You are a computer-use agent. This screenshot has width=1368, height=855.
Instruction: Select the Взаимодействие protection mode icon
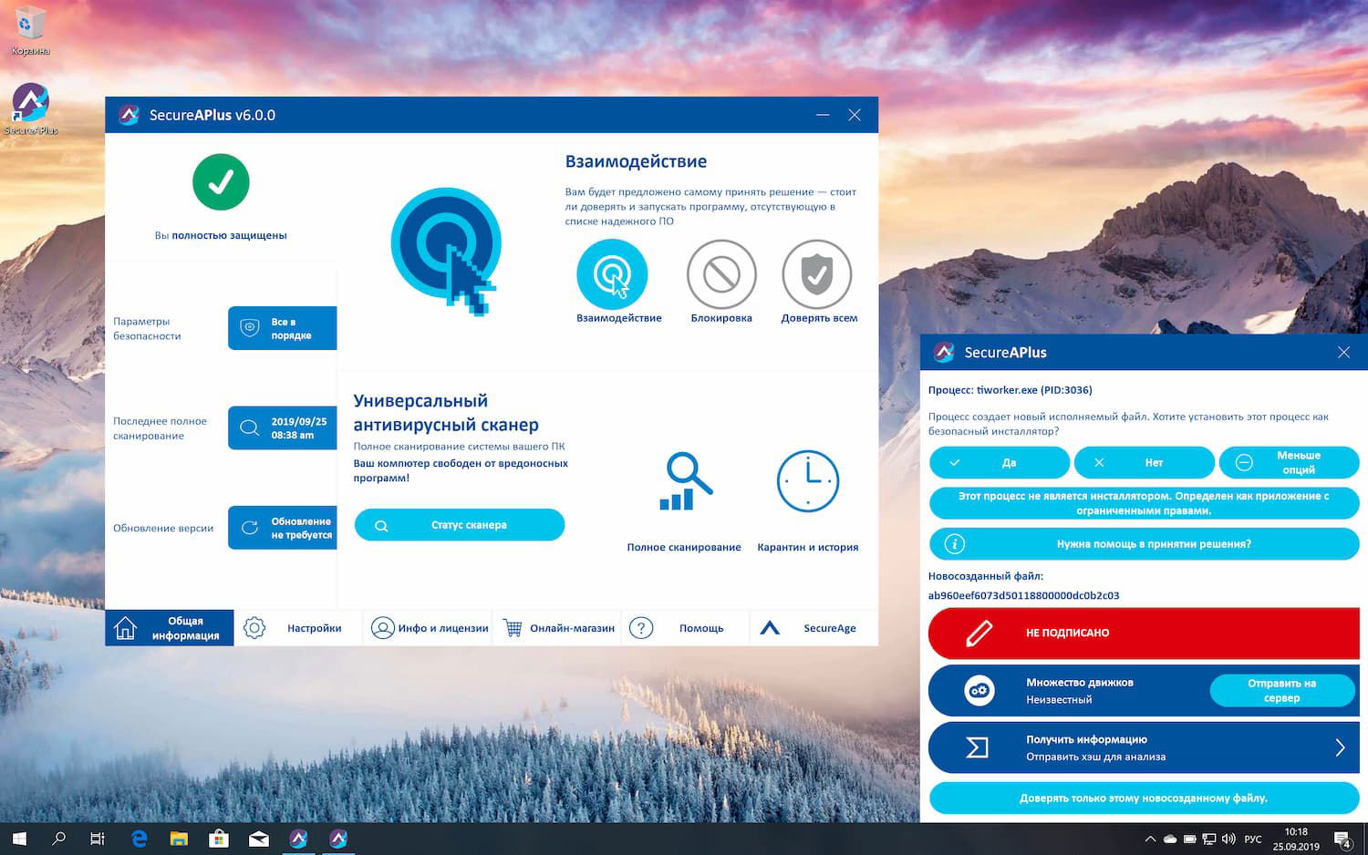pos(612,273)
